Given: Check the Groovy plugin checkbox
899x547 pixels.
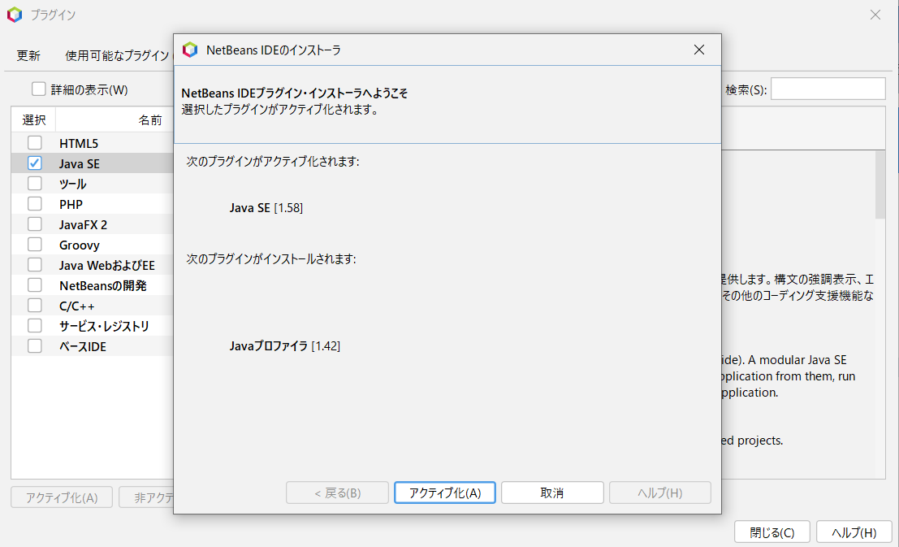Looking at the screenshot, I should pyautogui.click(x=34, y=245).
